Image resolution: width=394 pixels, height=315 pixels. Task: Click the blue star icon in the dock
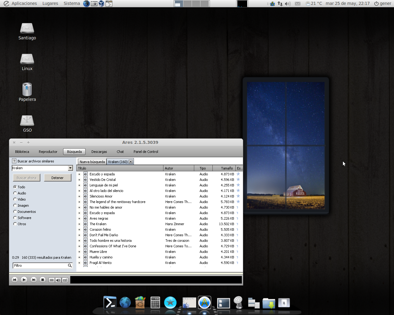point(170,302)
